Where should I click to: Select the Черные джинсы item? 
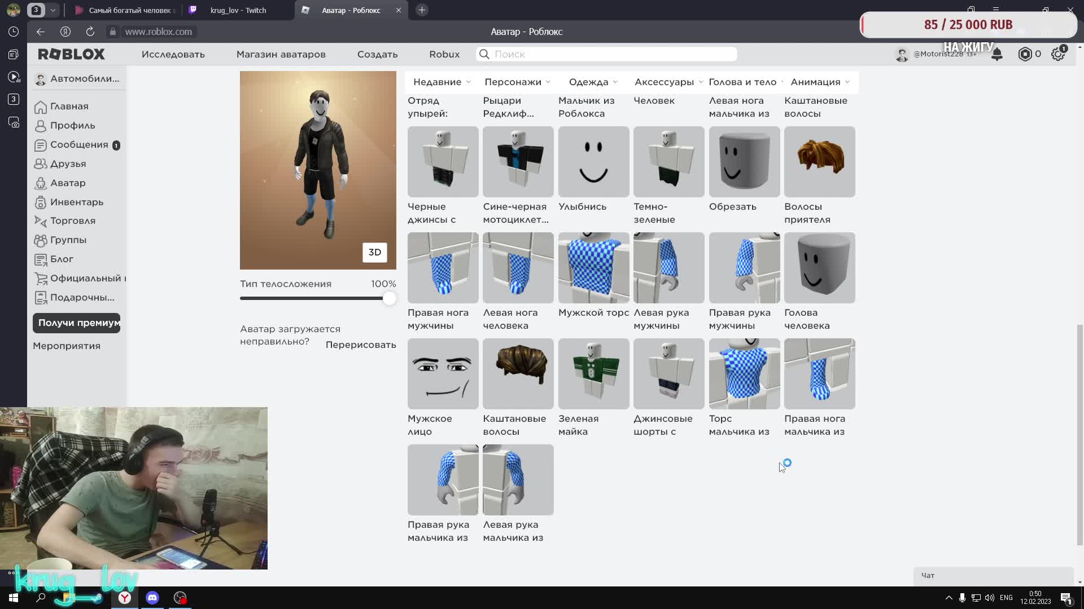click(x=443, y=162)
